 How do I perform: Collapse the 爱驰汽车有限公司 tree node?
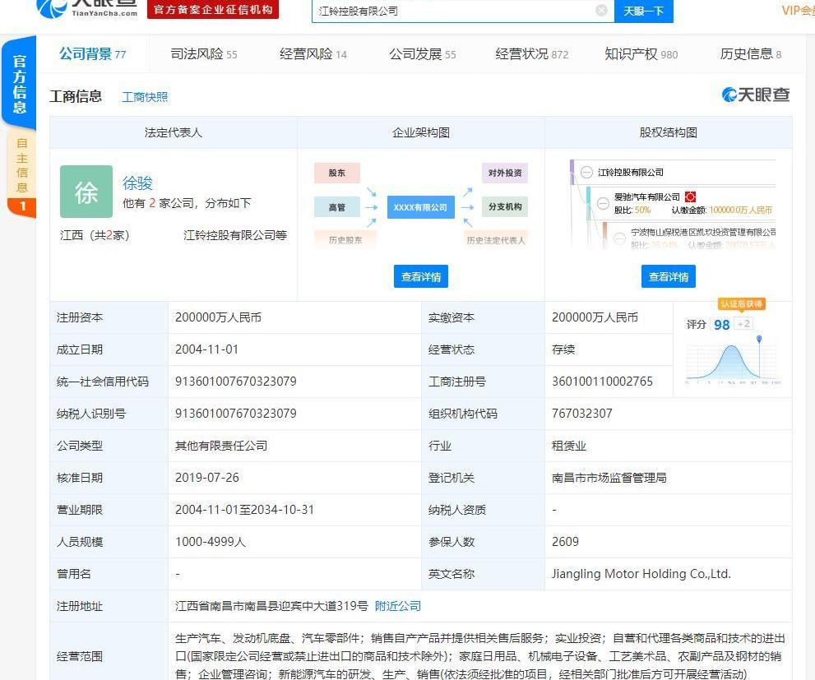[603, 203]
